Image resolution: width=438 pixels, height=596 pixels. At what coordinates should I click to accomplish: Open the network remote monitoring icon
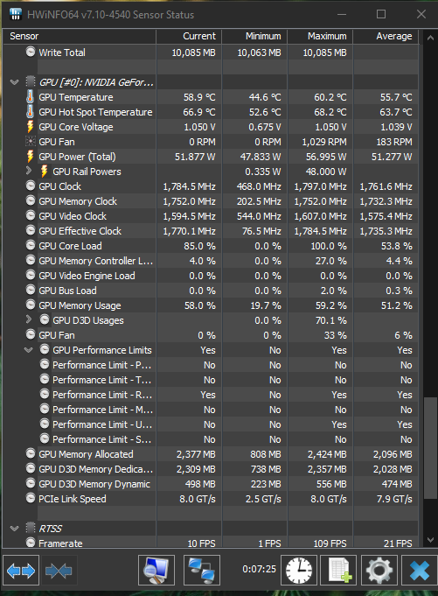click(202, 570)
